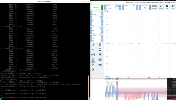Expand the D15-D8 digital channel options
Viewport: 176px width, 100px height.
[x=102, y=36]
